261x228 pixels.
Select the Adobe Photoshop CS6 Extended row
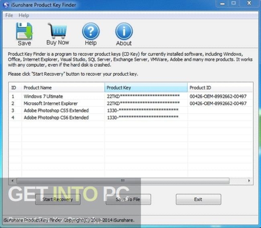coord(131,118)
